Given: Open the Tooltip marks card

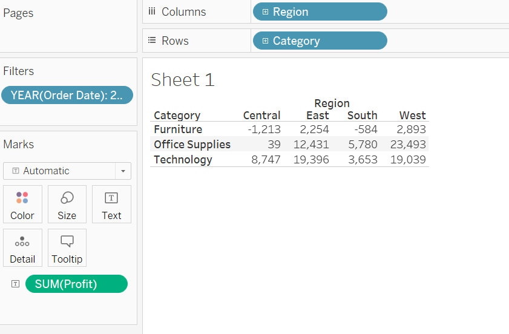Looking at the screenshot, I should [x=67, y=247].
